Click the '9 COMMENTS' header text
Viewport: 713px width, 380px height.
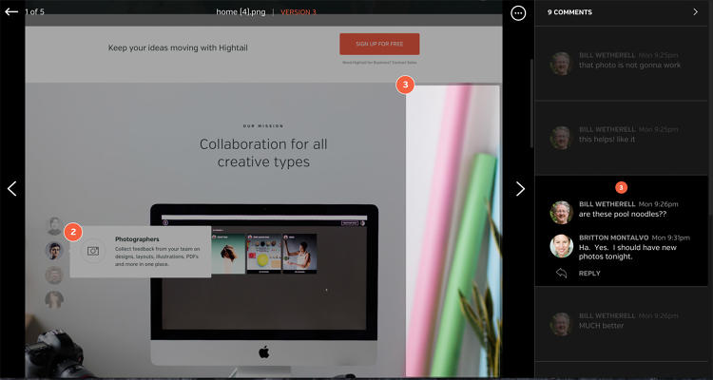569,12
